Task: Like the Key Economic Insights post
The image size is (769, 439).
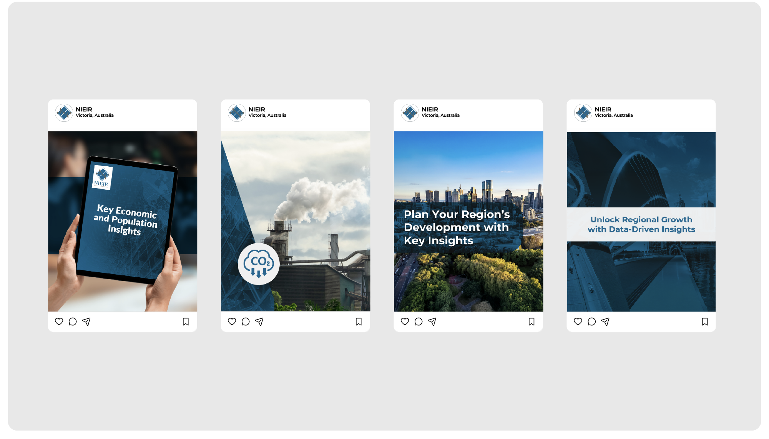Action: click(x=59, y=321)
